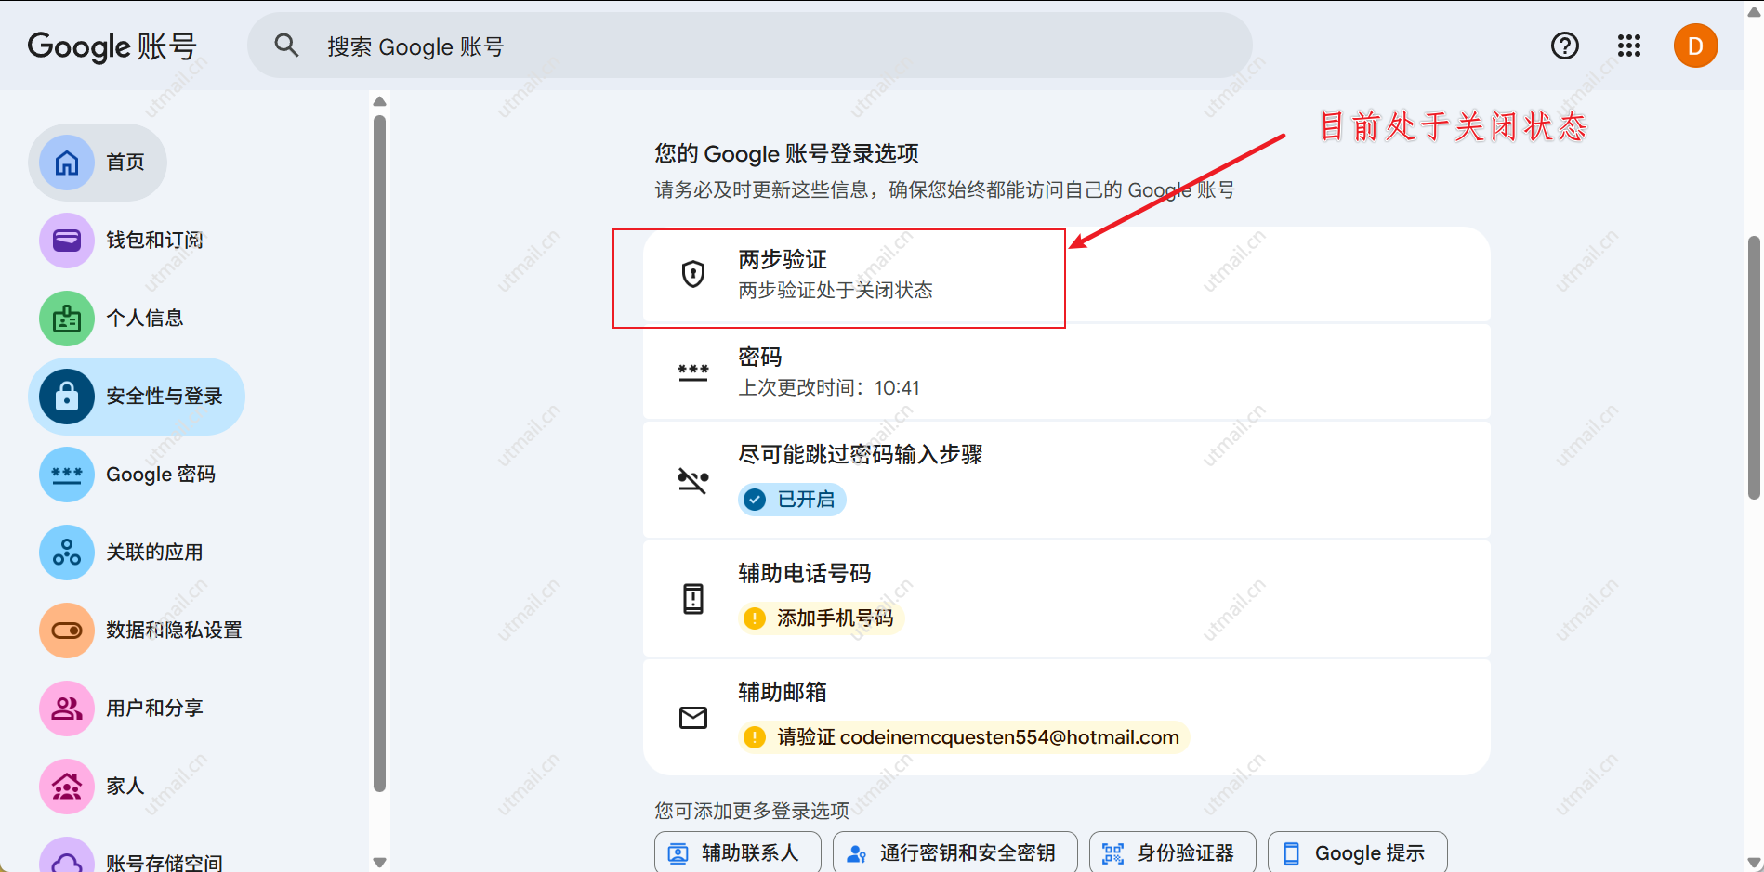
Task: Click the Google 账号 logo
Action: pyautogui.click(x=112, y=46)
